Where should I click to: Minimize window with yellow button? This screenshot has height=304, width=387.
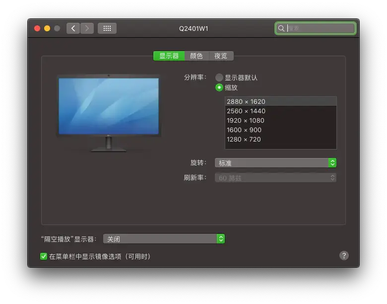[x=47, y=28]
